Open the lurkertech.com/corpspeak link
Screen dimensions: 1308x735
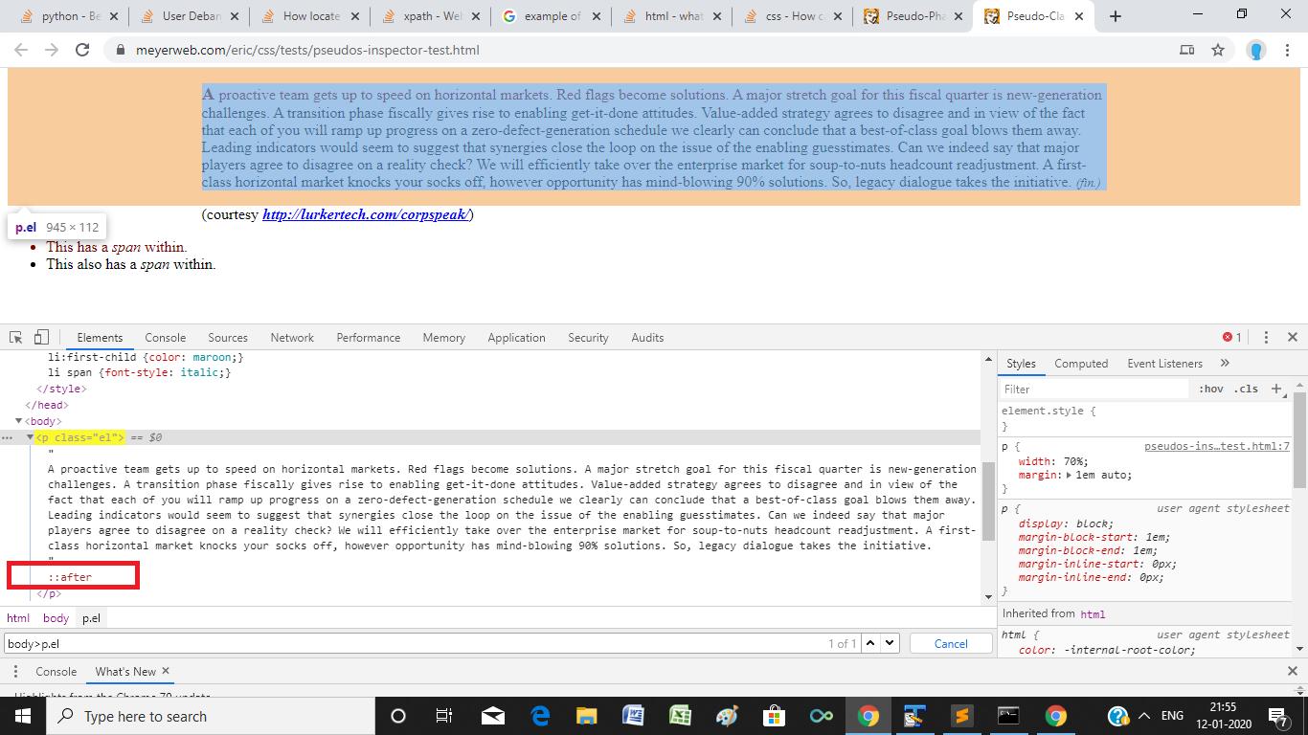click(365, 214)
